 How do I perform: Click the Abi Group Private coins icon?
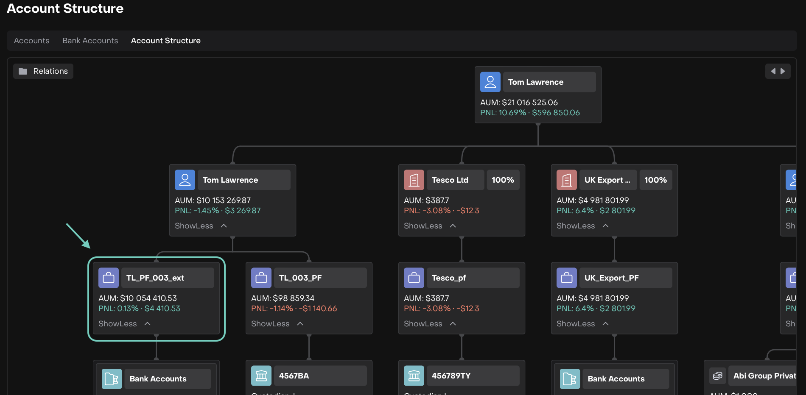pyautogui.click(x=717, y=376)
